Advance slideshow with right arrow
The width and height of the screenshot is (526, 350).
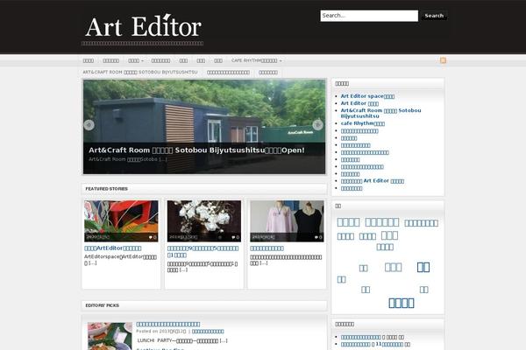pos(317,125)
